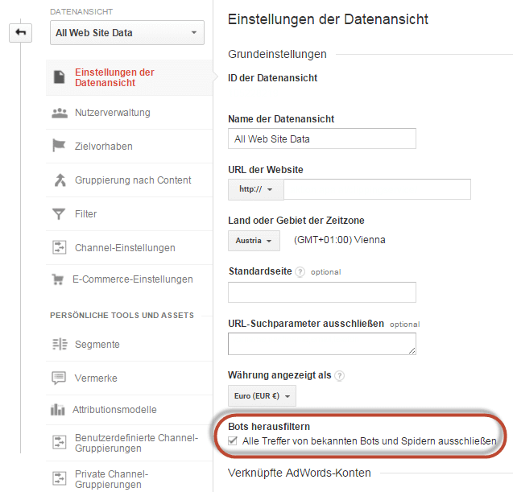513x492 pixels.
Task: Click the Vermerke speech bubble icon
Action: [59, 378]
